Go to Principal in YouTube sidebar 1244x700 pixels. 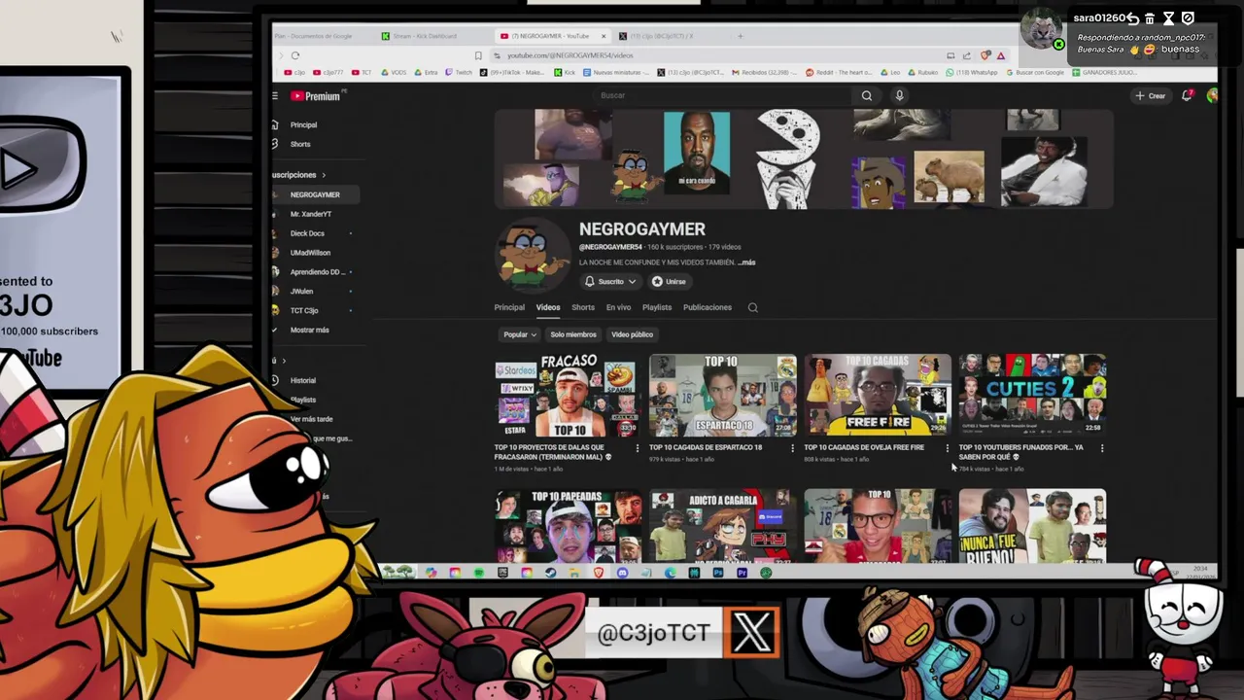pos(303,125)
